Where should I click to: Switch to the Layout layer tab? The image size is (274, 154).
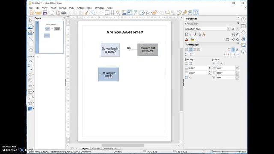[x=85, y=148]
